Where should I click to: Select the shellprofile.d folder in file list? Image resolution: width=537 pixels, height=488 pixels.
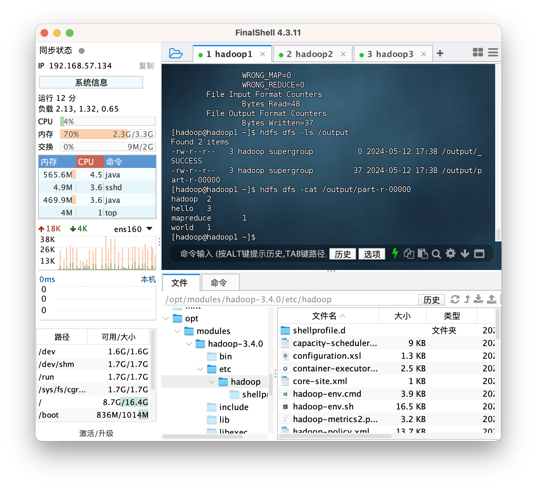tap(386, 331)
